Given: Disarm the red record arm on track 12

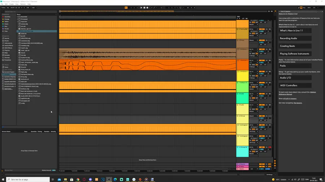Looking at the screenshot, I should tap(270, 147).
